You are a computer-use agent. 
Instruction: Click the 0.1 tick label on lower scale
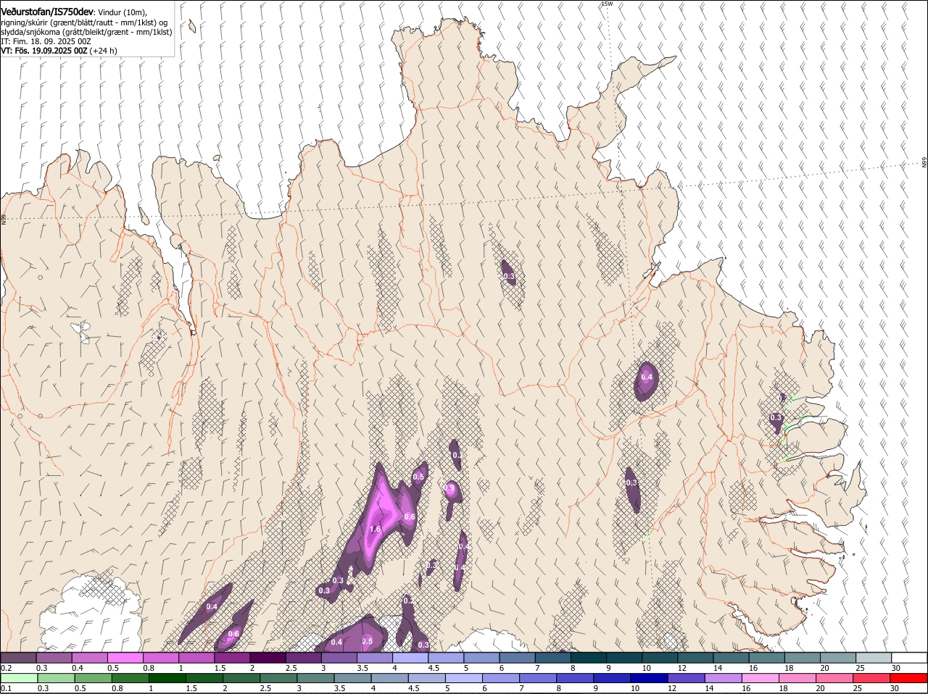[6, 688]
